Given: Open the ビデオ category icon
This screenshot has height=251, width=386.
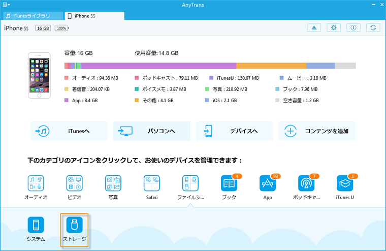Looking at the screenshot, I should [74, 183].
